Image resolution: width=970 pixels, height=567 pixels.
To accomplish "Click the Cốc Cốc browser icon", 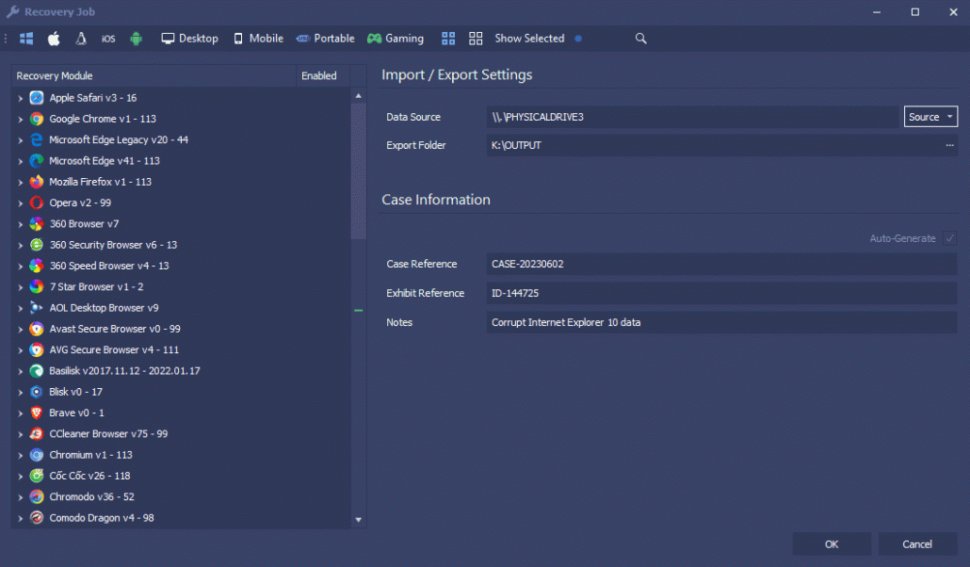I will 37,476.
